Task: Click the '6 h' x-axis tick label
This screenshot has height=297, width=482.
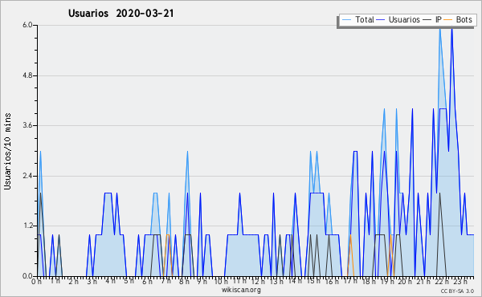Action: click(147, 281)
